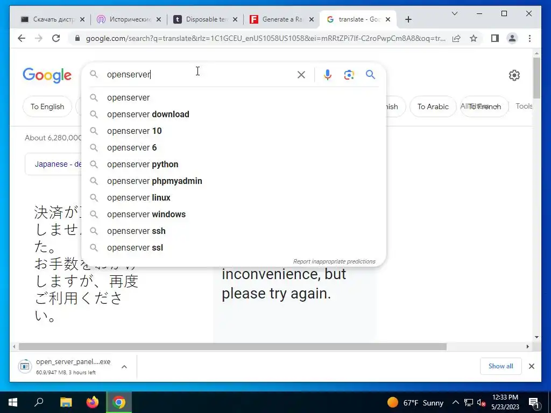The image size is (551, 413).
Task: Open the notification center icon
Action: pyautogui.click(x=534, y=402)
